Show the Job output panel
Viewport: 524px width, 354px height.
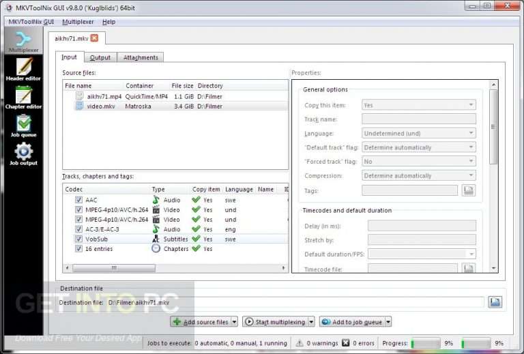click(23, 154)
